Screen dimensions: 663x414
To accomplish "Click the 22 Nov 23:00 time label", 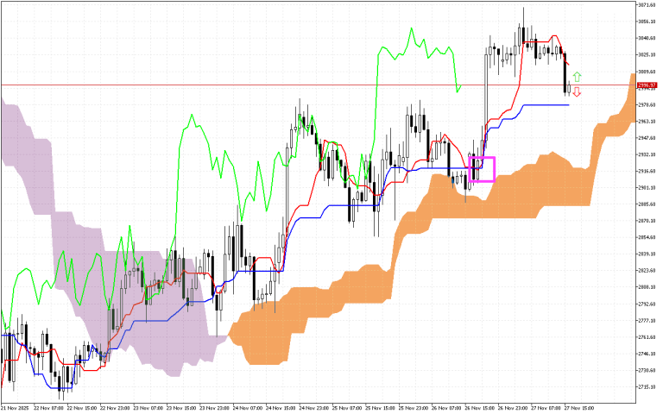I will 114,408.
